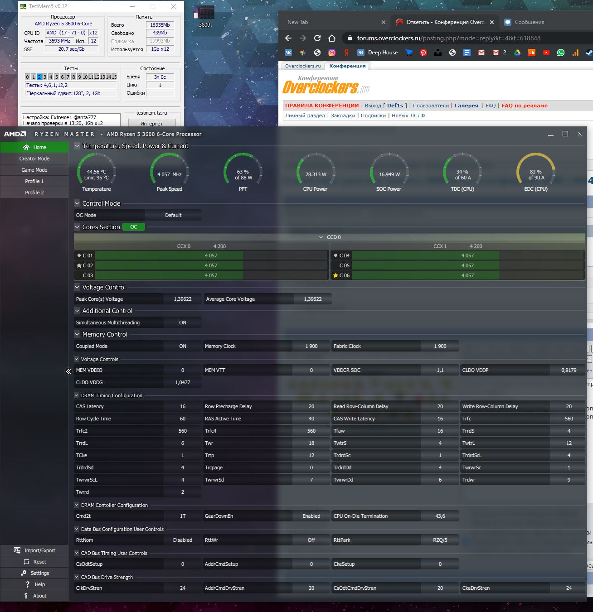The width and height of the screenshot is (593, 612).
Task: Switch to Creator Mode in Ryzen Master
Action: [x=34, y=159]
